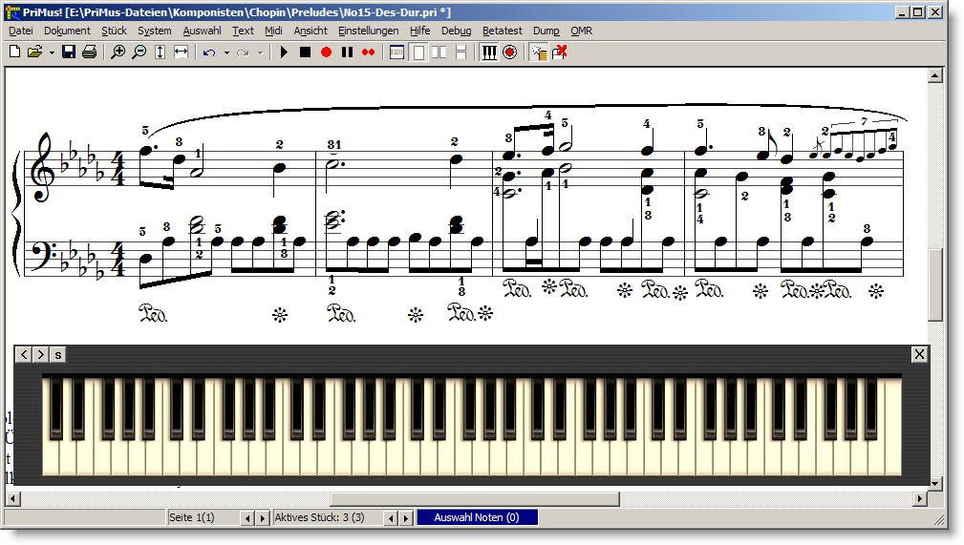Toggle the 's' button on keyboard panel
Image resolution: width=964 pixels, height=545 pixels.
58,355
